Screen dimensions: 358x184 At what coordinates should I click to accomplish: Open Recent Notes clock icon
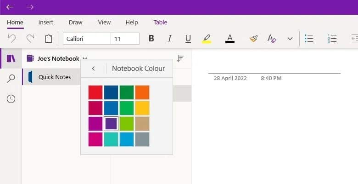pos(11,99)
